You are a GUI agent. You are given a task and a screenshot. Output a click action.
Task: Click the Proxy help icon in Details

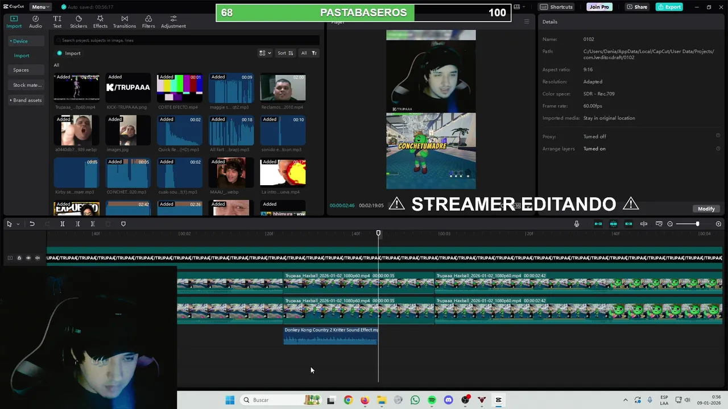718,136
